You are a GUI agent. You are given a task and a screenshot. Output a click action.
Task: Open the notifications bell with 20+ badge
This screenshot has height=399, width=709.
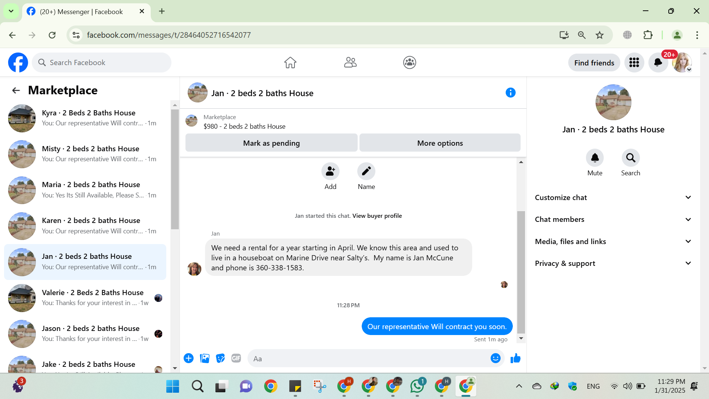[x=658, y=62]
